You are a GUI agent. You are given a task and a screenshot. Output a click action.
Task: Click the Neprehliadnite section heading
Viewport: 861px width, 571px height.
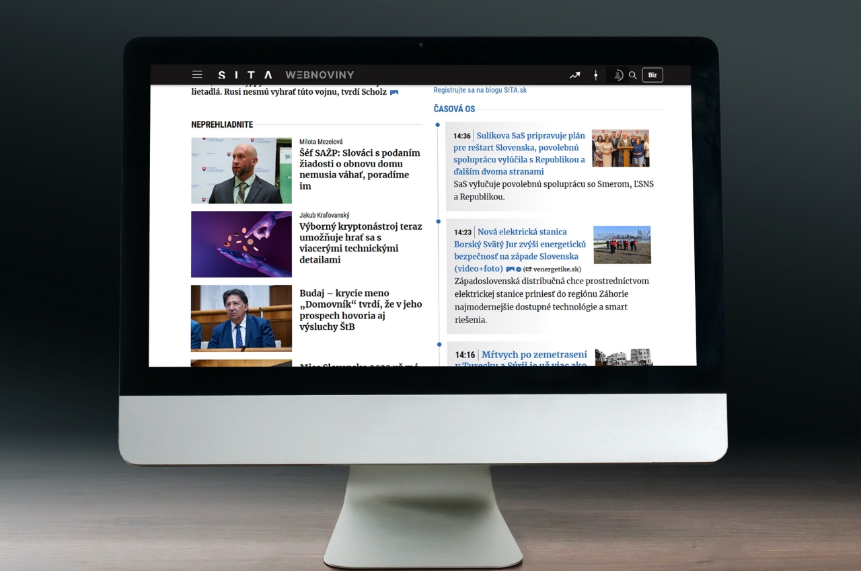point(222,125)
